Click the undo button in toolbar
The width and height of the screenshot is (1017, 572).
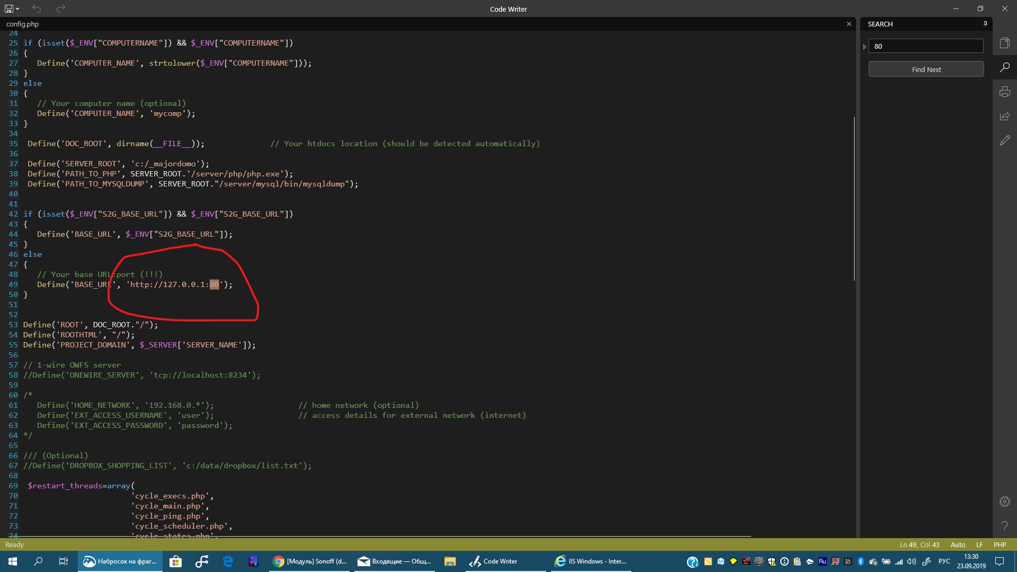37,8
